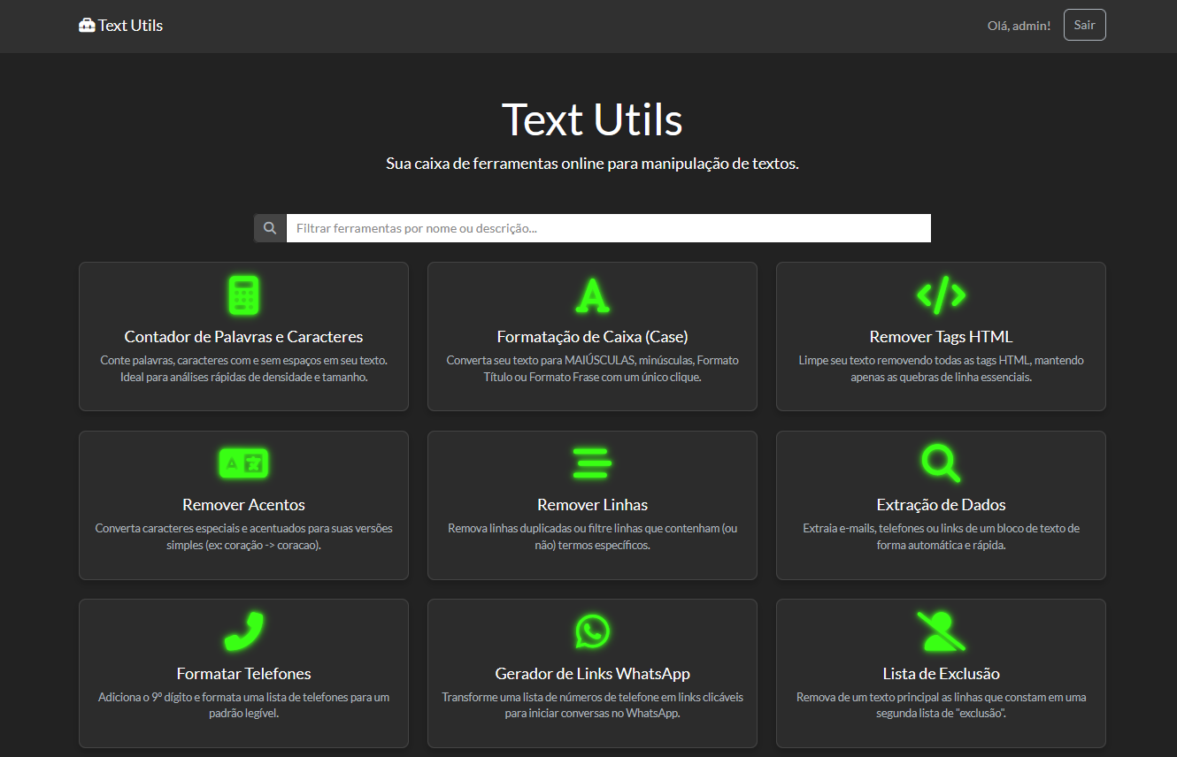Screen dimensions: 1177x757
Task: Select the Formatar Telefones card title
Action: pyautogui.click(x=243, y=674)
